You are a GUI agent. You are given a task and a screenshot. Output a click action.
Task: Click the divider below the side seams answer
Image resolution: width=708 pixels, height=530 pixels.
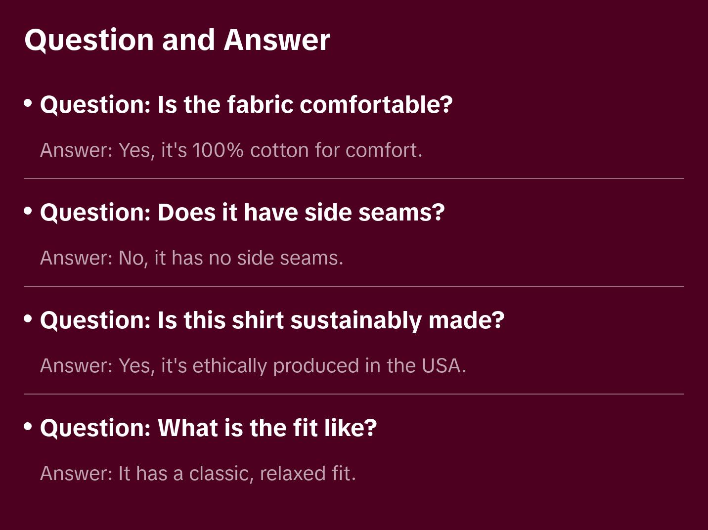354,286
